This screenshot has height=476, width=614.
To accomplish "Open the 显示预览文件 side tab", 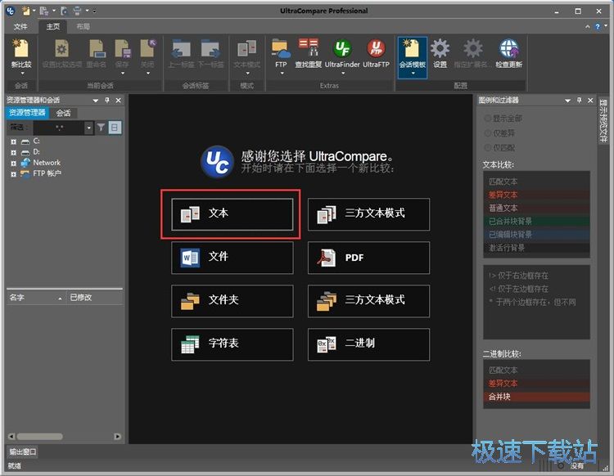I will (x=603, y=120).
